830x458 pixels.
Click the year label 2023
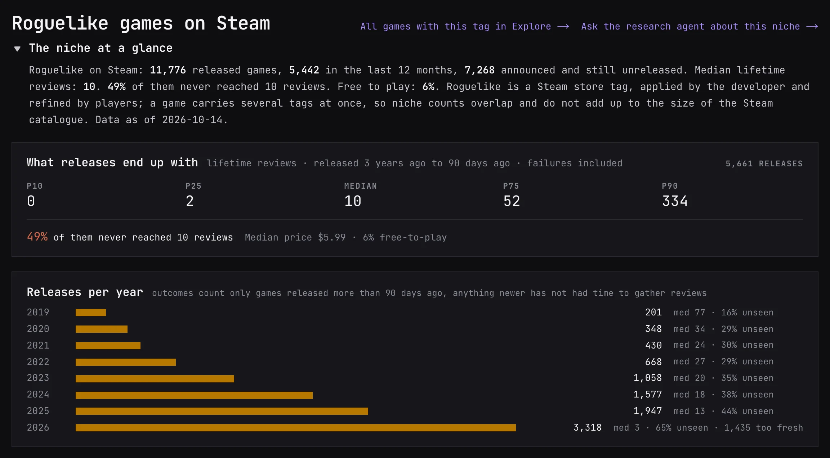(38, 378)
